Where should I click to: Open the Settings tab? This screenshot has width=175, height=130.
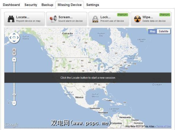point(93,5)
